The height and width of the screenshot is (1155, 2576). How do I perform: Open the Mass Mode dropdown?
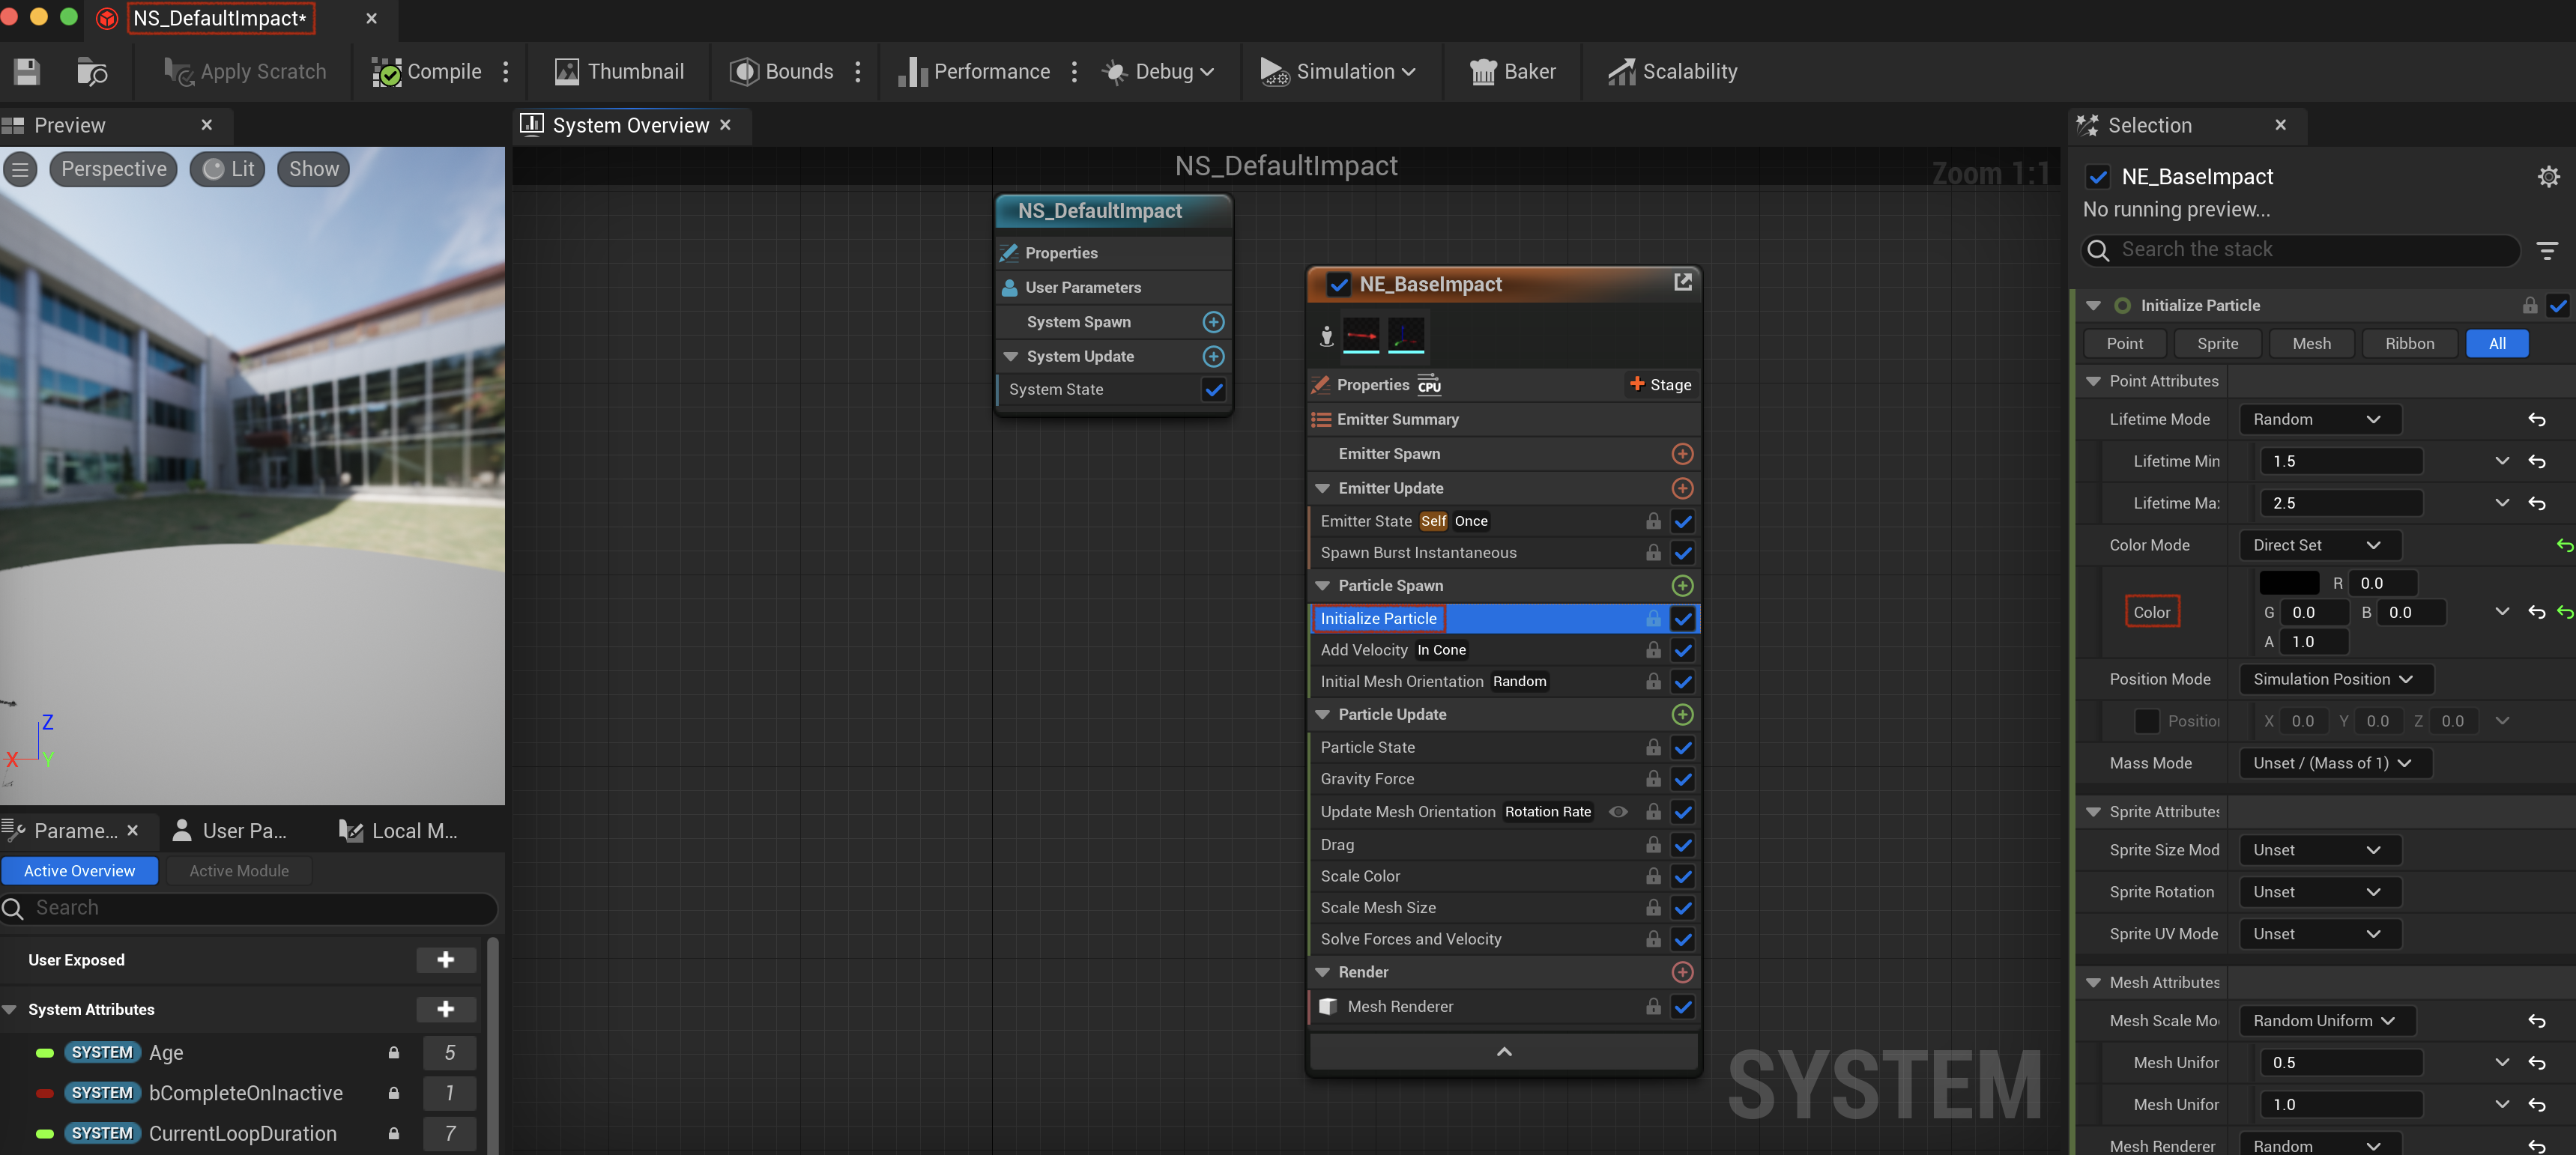click(x=2335, y=763)
